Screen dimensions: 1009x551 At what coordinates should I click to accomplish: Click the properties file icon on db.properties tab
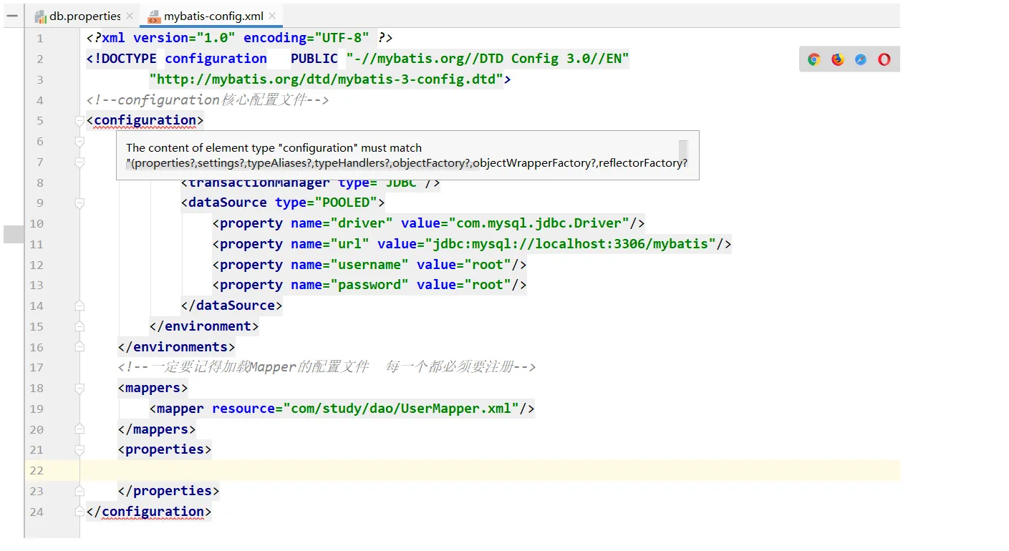click(41, 15)
